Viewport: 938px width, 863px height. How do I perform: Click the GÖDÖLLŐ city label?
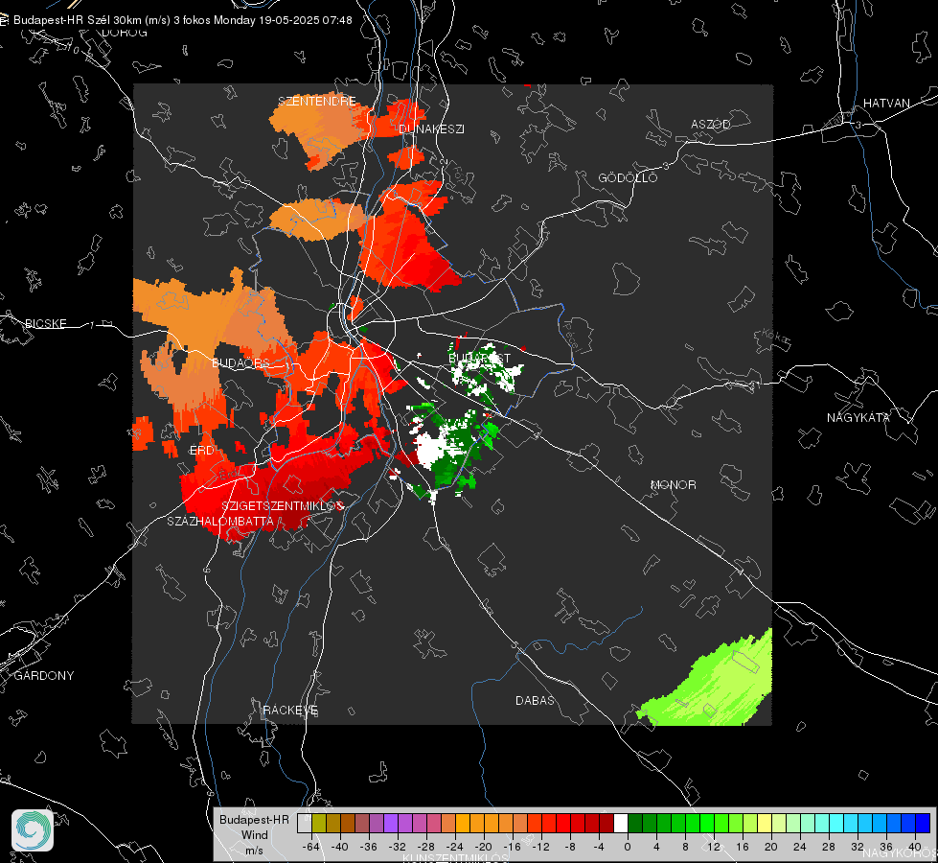click(628, 177)
